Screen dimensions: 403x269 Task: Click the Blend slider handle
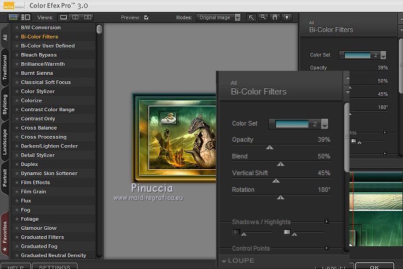281,164
